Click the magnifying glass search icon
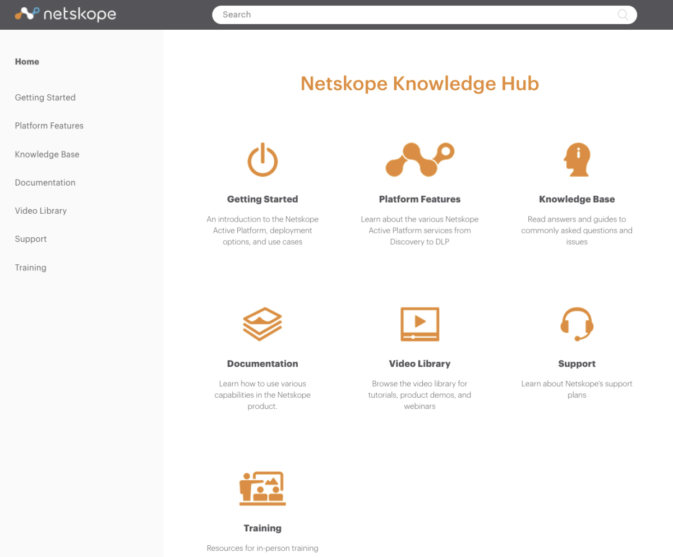673x557 pixels. [x=623, y=15]
